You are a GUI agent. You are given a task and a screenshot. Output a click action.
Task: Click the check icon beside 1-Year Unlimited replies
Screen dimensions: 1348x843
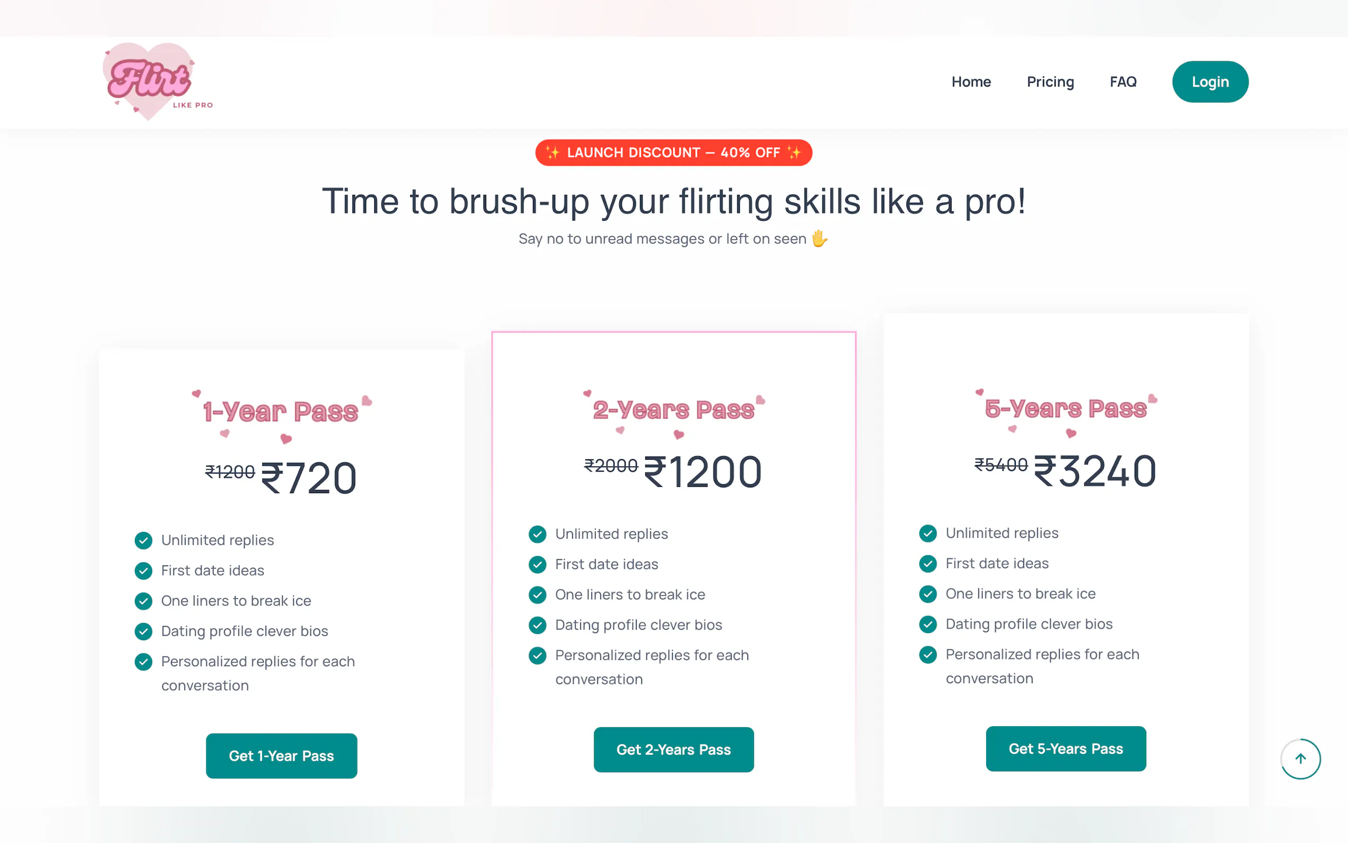[x=143, y=540]
